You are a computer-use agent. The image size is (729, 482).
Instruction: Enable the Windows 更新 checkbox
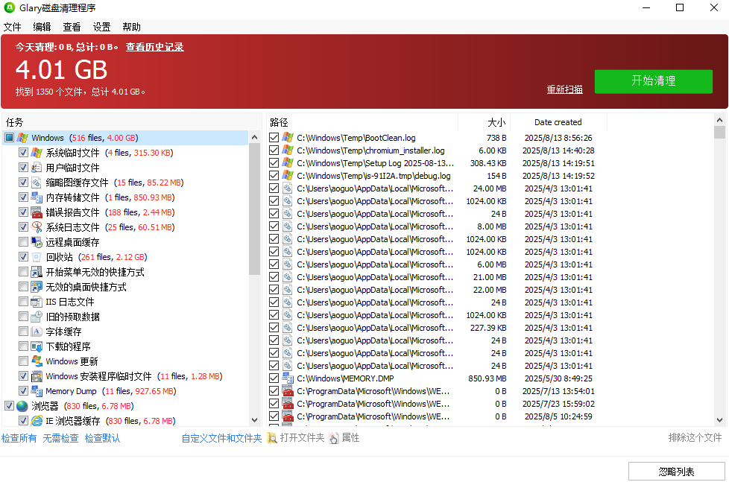click(23, 361)
